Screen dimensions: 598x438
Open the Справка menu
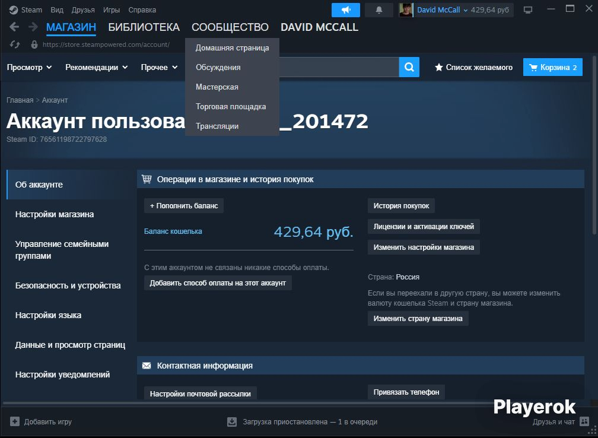[142, 10]
